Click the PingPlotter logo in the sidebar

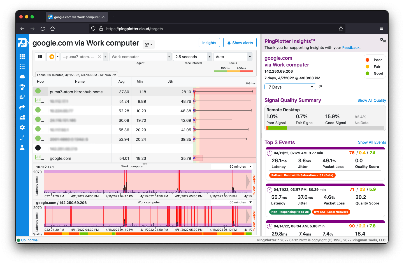[22, 42]
